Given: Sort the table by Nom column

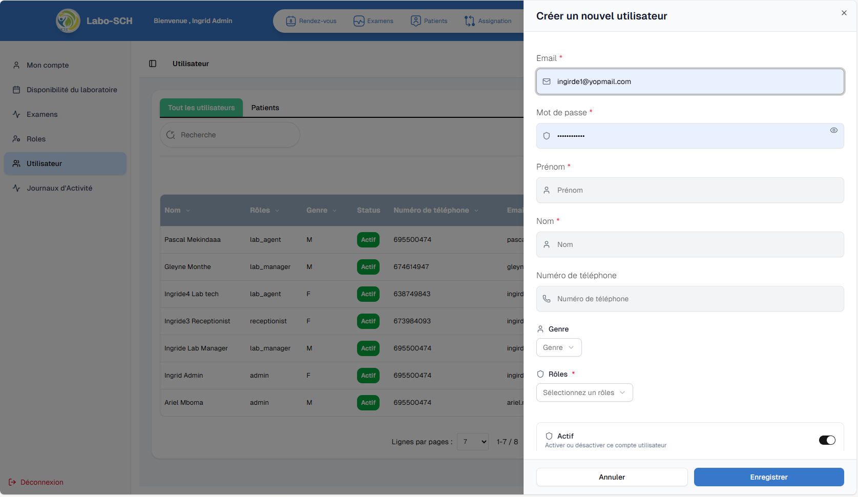Looking at the screenshot, I should (177, 211).
